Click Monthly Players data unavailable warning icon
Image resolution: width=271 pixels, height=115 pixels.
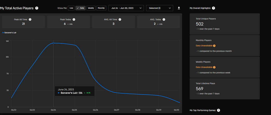click(214, 46)
